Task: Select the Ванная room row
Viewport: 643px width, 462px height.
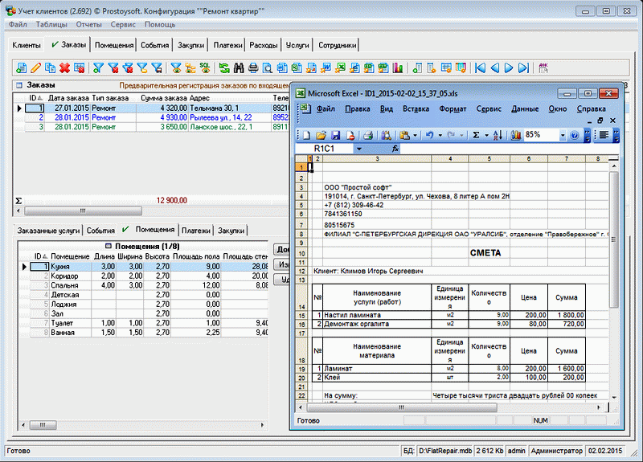Action: pos(144,333)
